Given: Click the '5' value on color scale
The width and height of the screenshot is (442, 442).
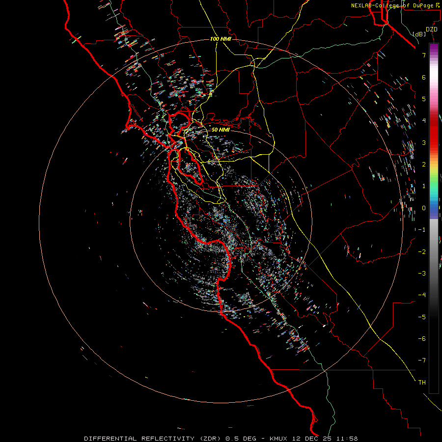Looking at the screenshot, I should click(x=424, y=99).
